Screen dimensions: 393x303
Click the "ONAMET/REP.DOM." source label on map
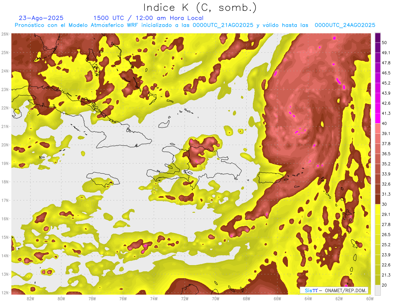pyautogui.click(x=345, y=290)
